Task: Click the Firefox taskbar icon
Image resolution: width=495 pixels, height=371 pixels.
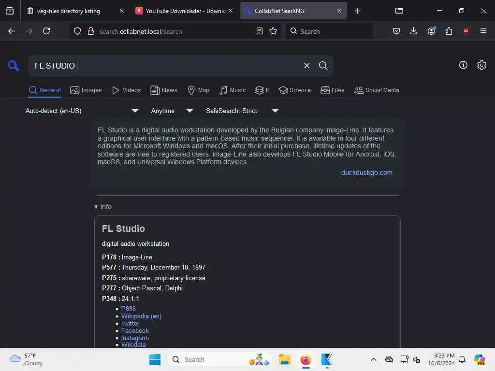Action: tap(306, 359)
